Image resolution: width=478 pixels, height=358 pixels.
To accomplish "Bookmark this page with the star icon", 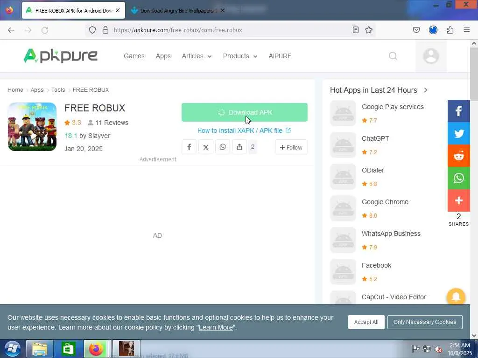I will (x=369, y=30).
